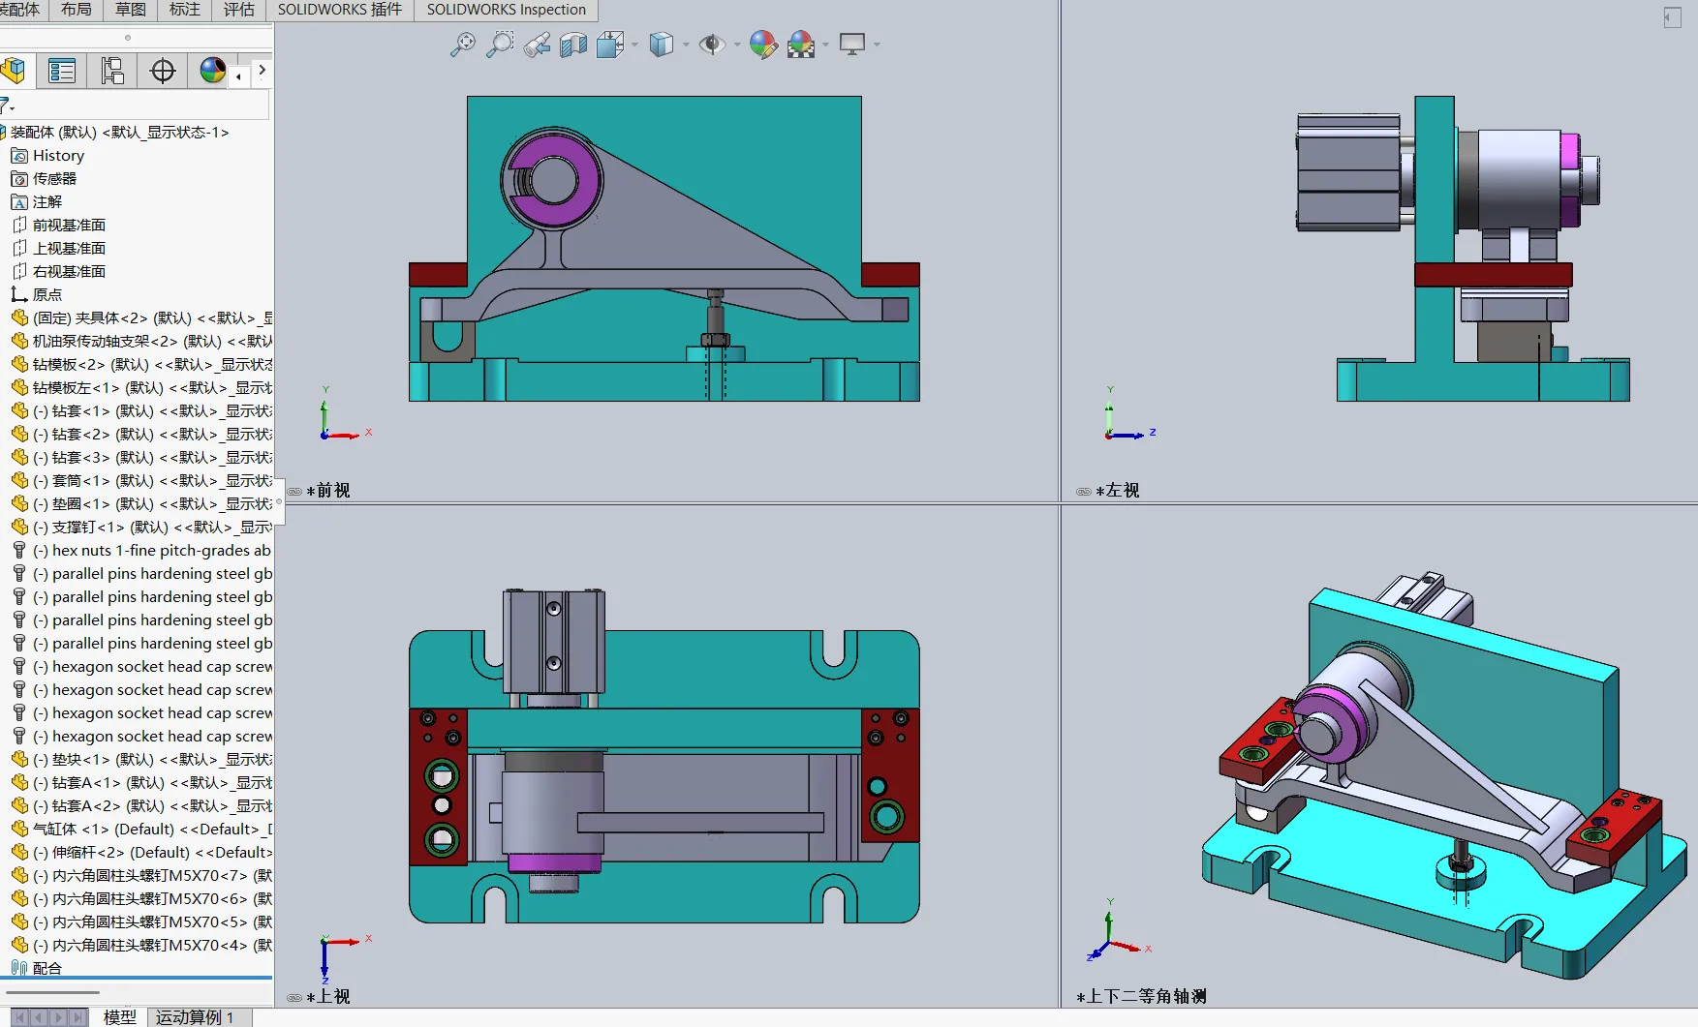Open the DimXpertManager crosshair tab
This screenshot has height=1027, width=1698.
click(x=163, y=71)
